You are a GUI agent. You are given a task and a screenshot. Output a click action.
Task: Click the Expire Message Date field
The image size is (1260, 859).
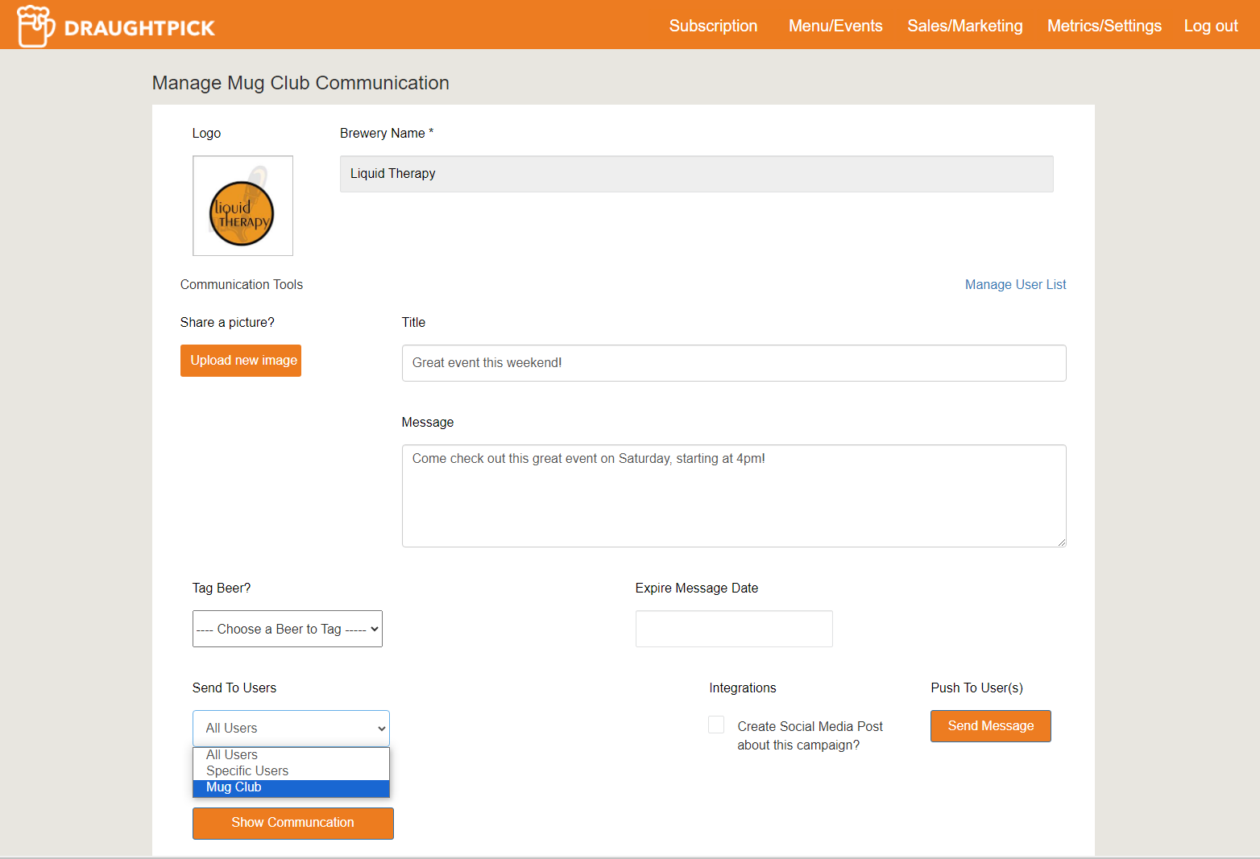[733, 629]
